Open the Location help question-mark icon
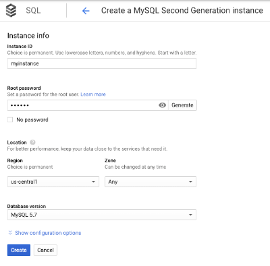270x266 pixels. (x=32, y=142)
